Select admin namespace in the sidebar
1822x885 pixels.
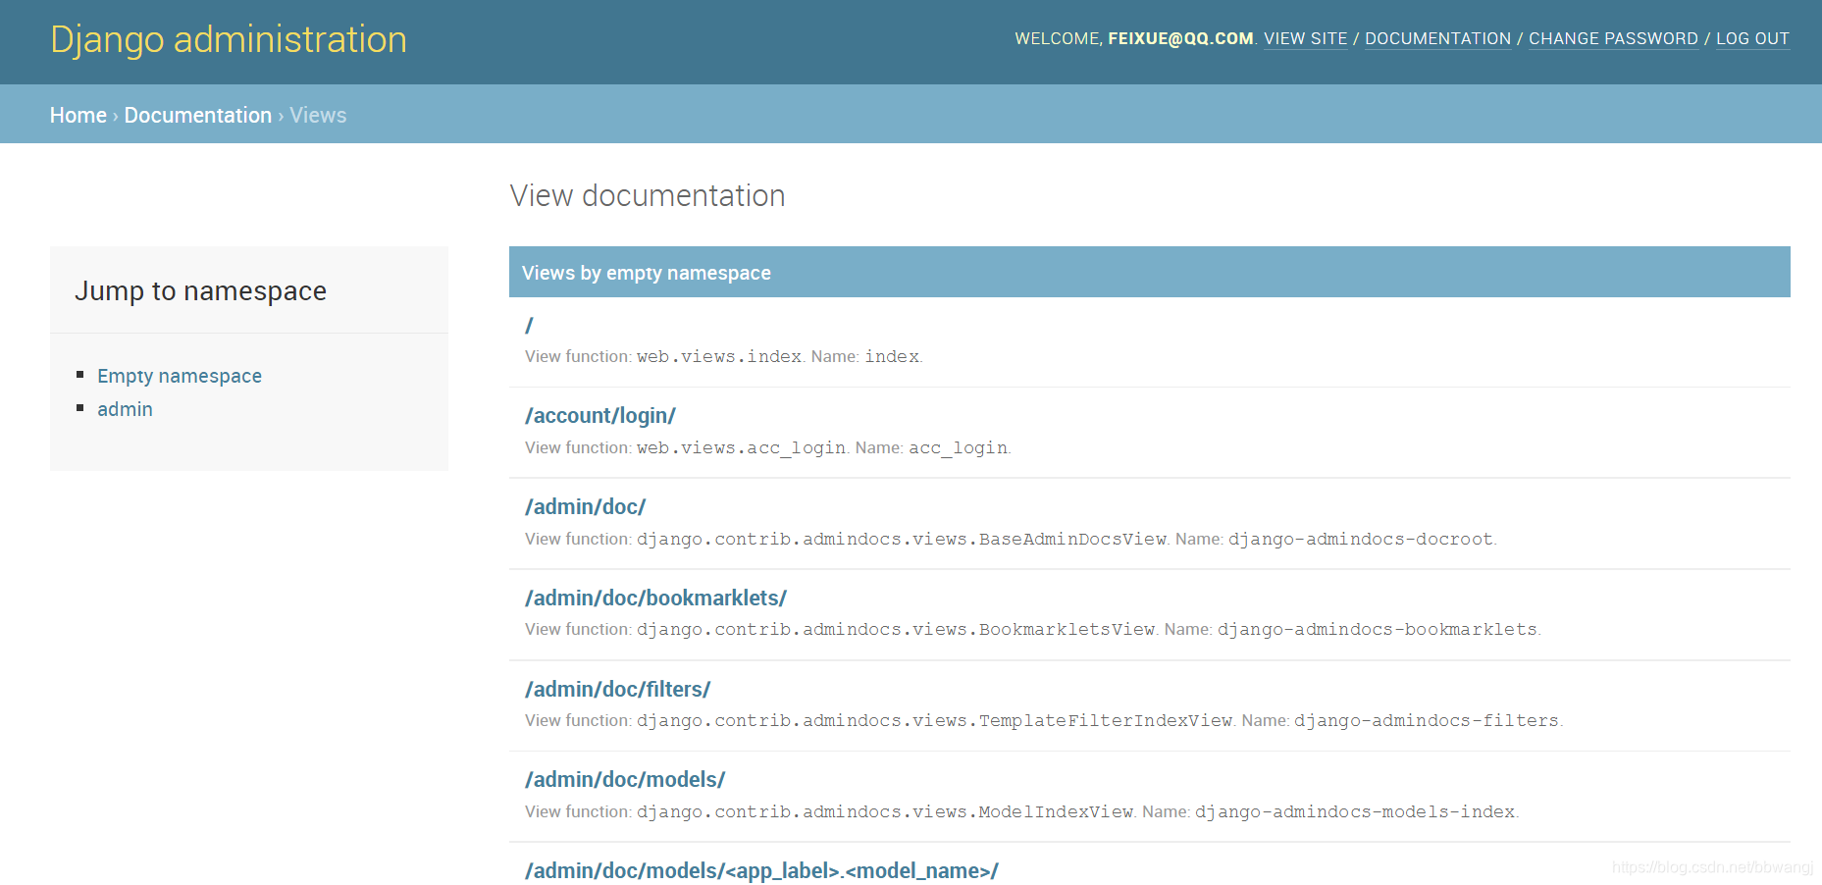click(x=125, y=409)
